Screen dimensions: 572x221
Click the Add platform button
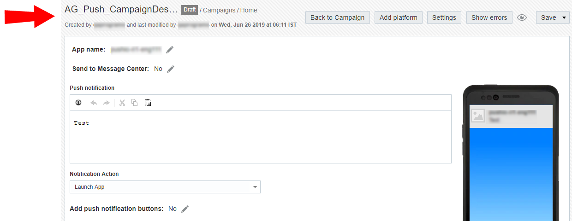pyautogui.click(x=398, y=18)
